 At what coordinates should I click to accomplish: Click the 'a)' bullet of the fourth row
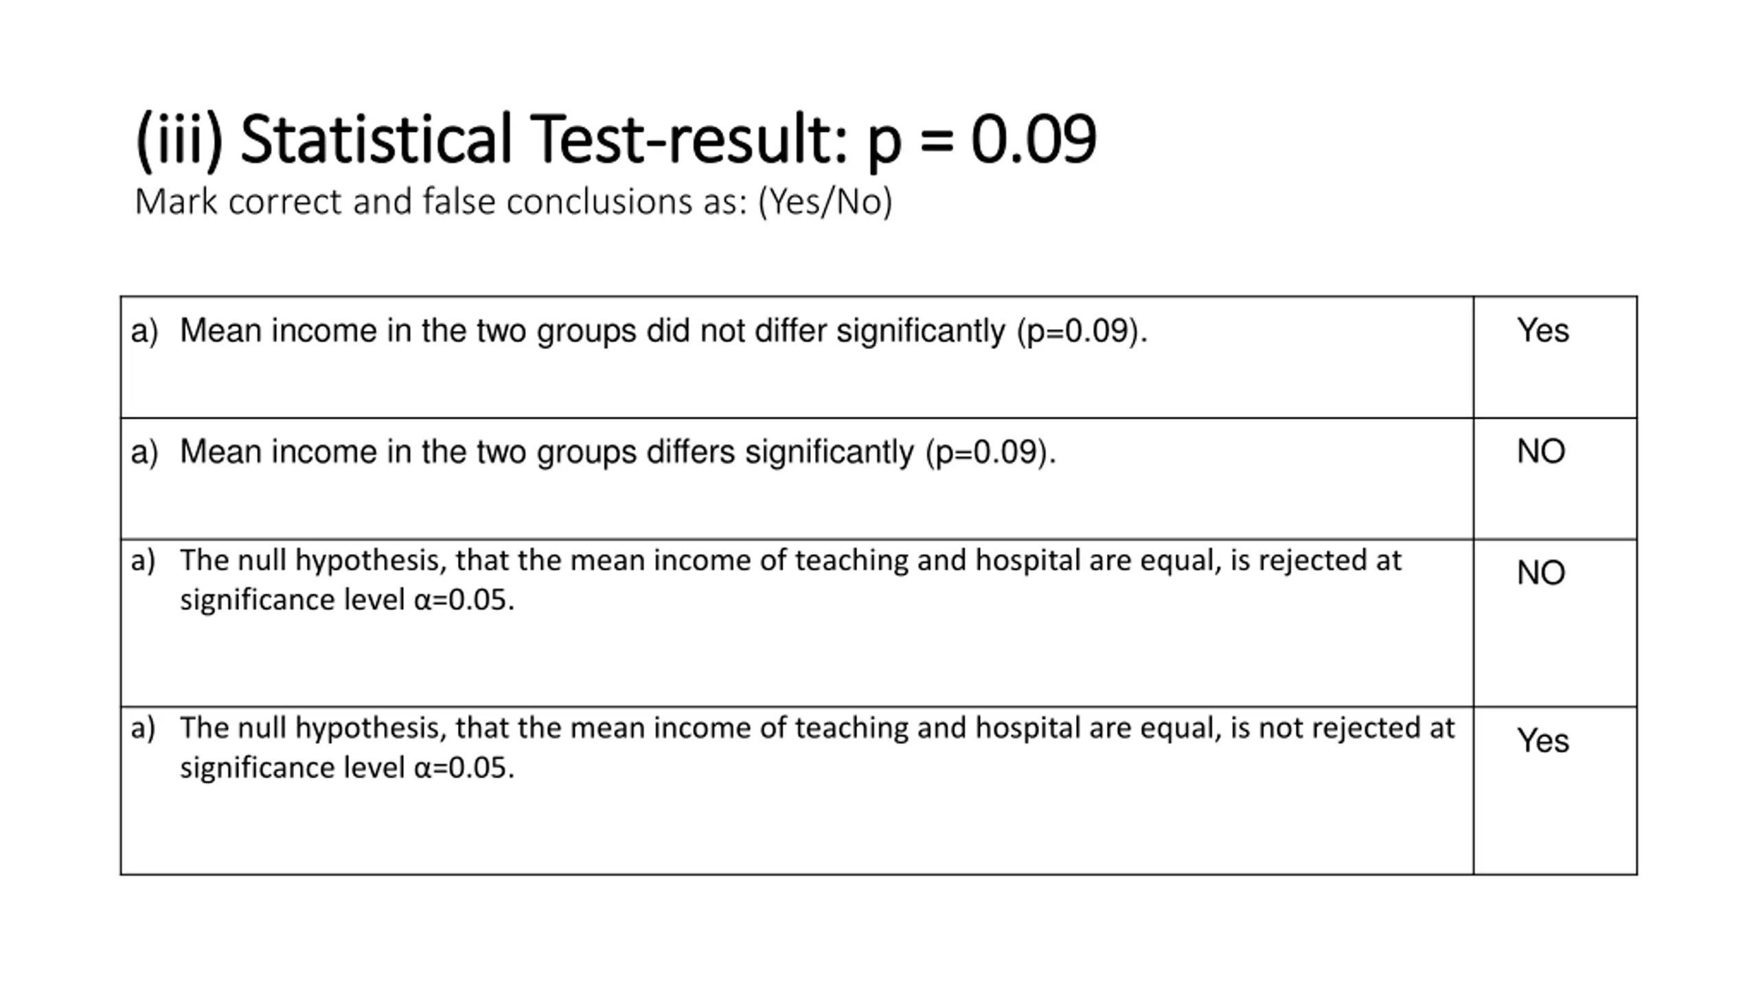point(143,728)
